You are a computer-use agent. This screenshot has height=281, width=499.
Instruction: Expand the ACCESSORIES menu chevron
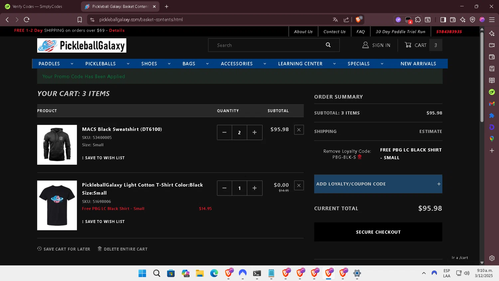coord(265,64)
